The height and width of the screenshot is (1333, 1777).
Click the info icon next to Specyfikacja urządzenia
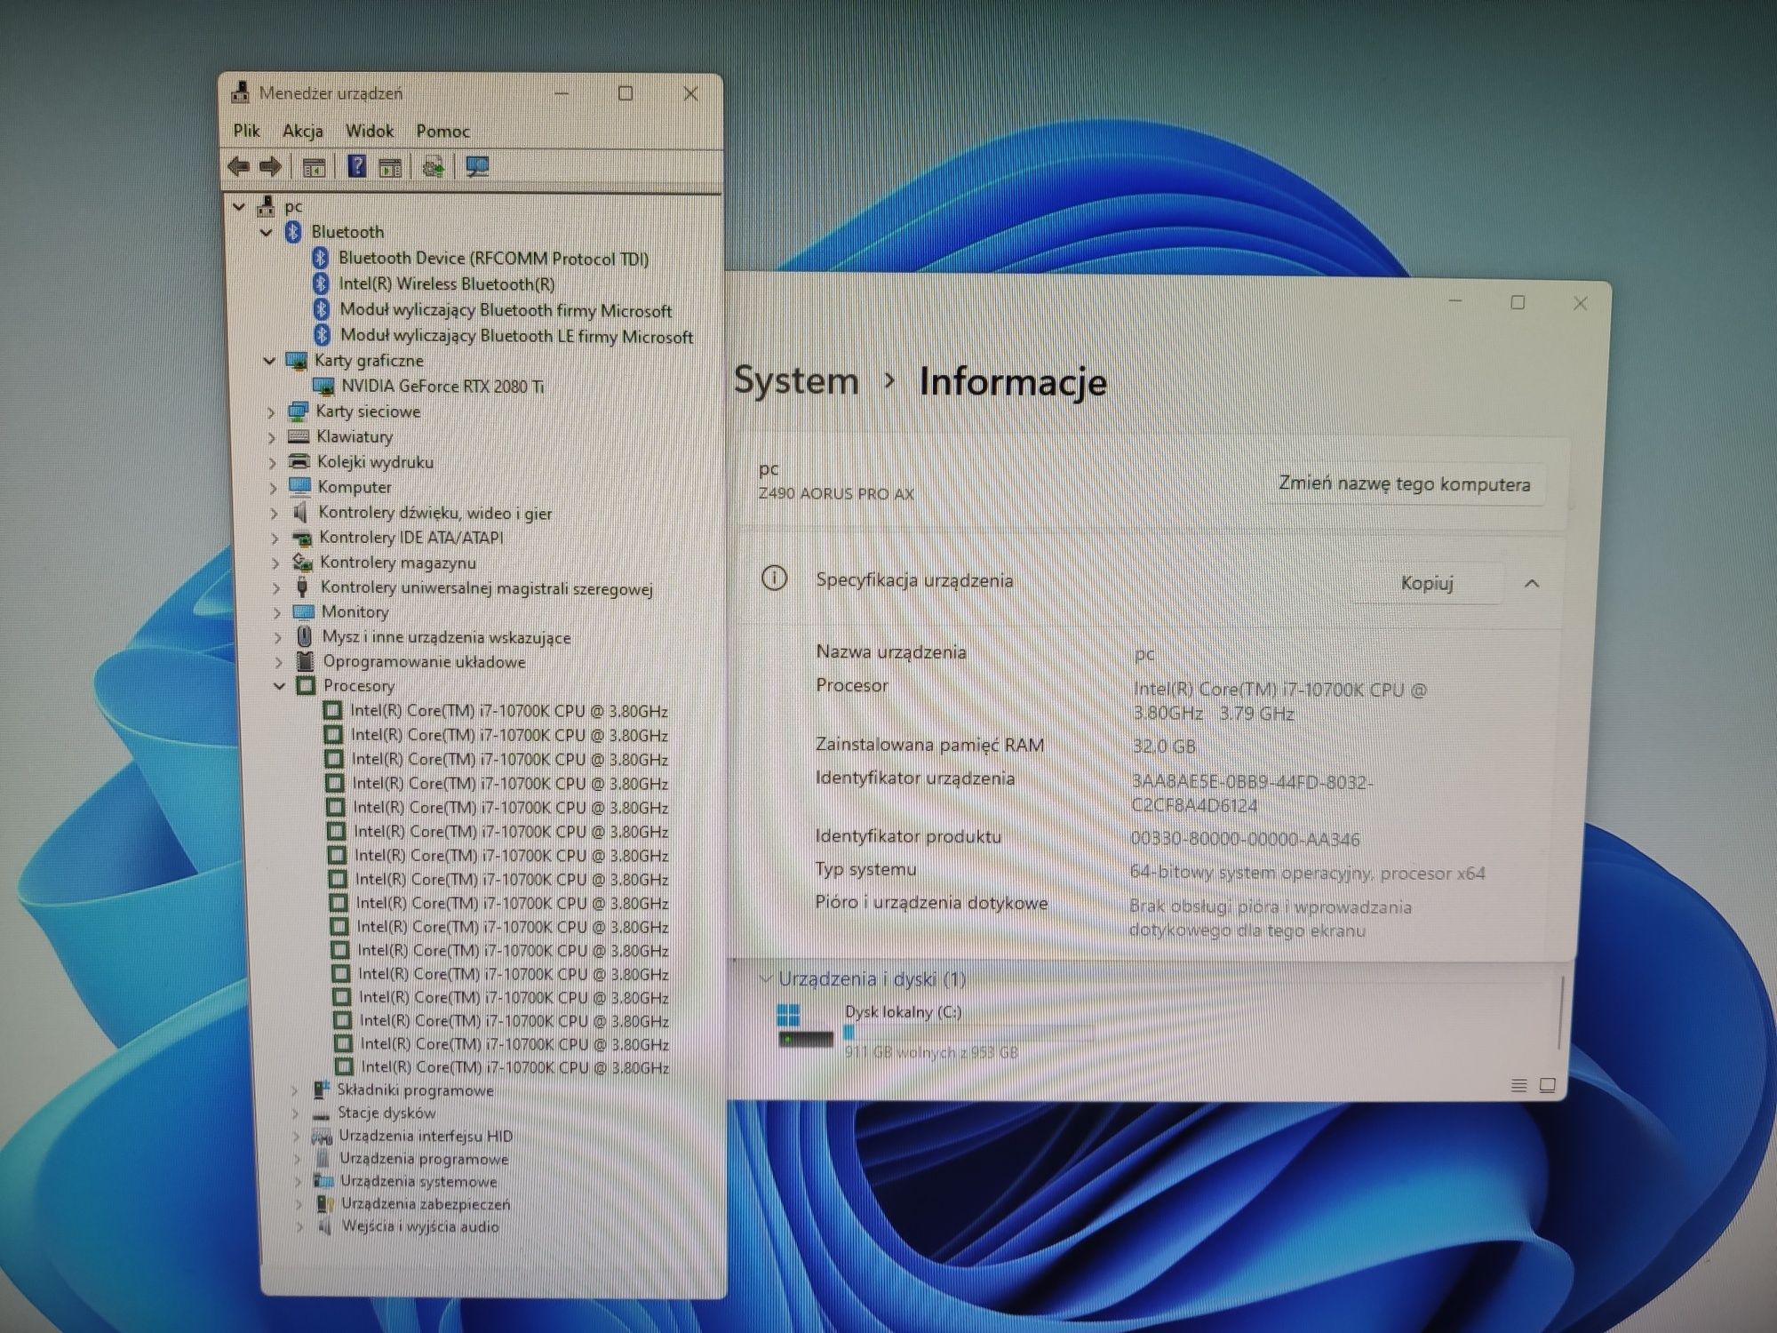775,579
